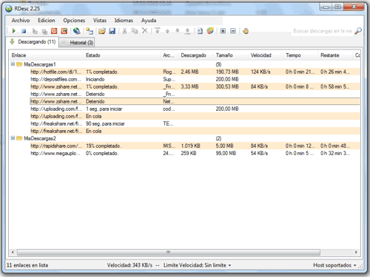370x277 pixels.
Task: Click the blue Stop download square icon
Action: (24, 31)
